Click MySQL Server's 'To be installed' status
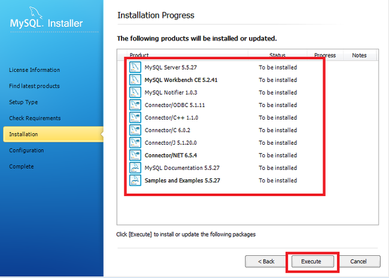 (278, 68)
